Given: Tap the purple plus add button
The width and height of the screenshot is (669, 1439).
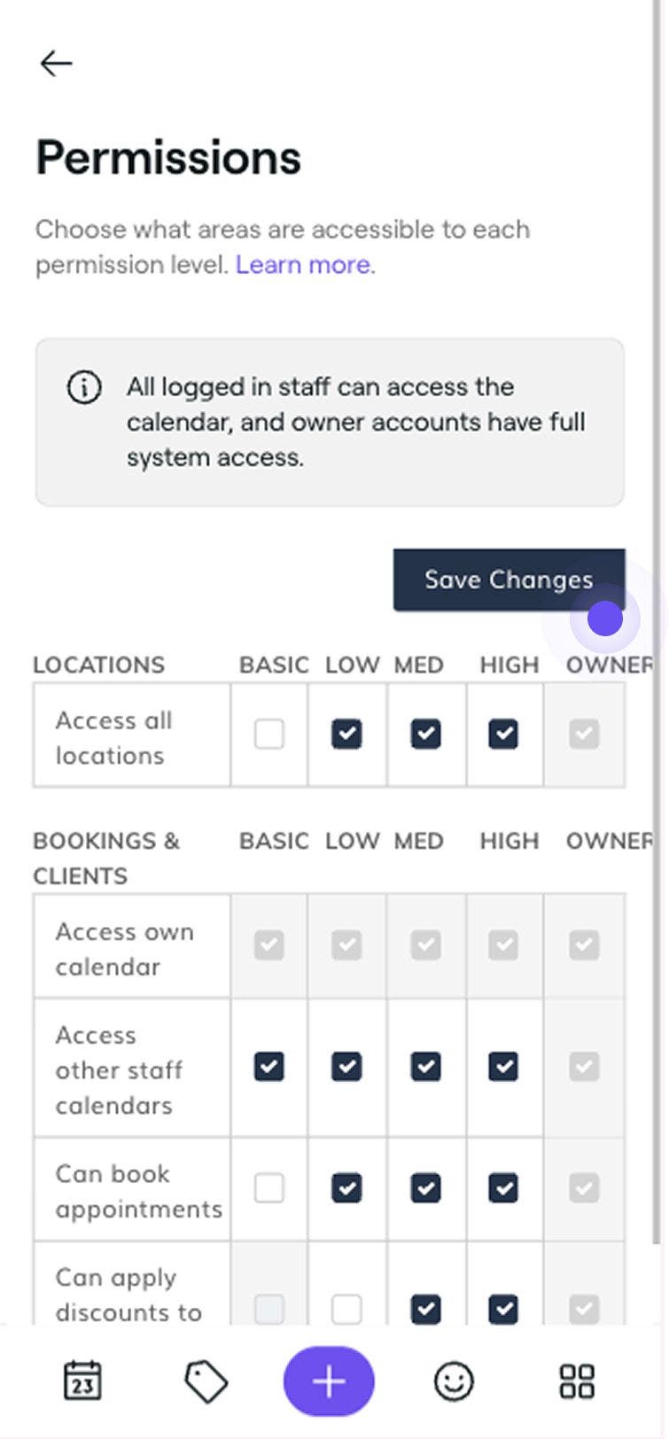Looking at the screenshot, I should [x=329, y=1381].
